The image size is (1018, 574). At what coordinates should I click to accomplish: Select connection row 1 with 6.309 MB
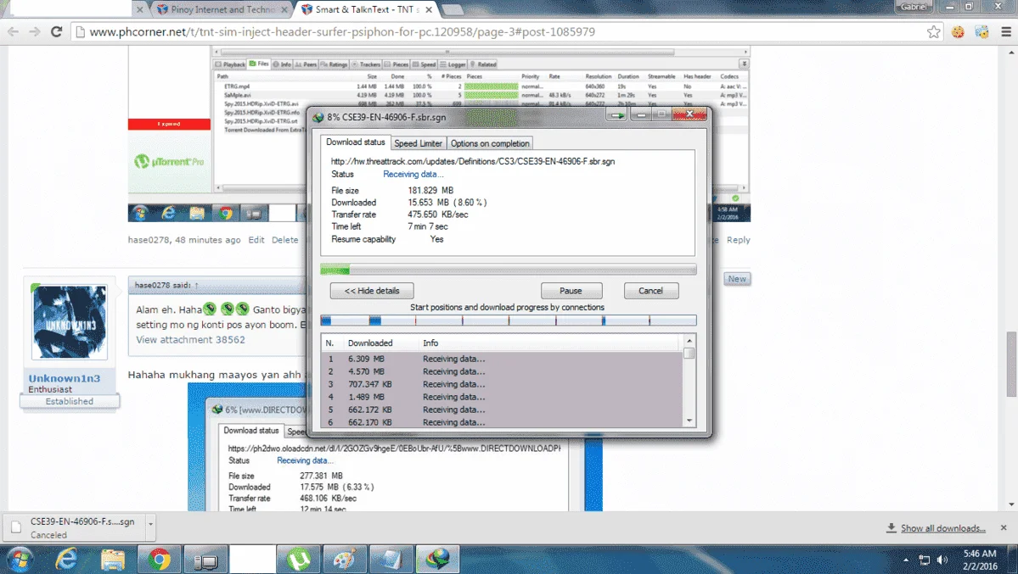click(x=502, y=359)
